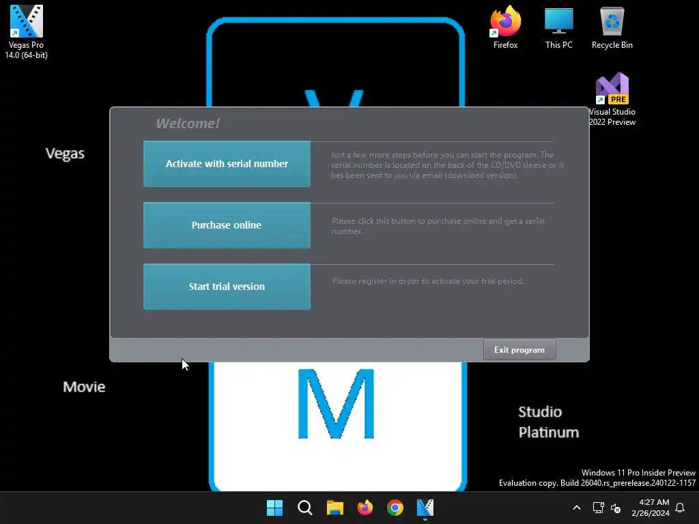The image size is (699, 524).
Task: Launch Visual Studio 2022 Preview shortcut
Action: point(612,99)
